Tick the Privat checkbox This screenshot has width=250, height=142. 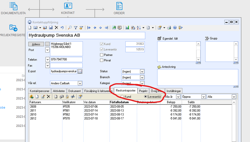(102, 60)
